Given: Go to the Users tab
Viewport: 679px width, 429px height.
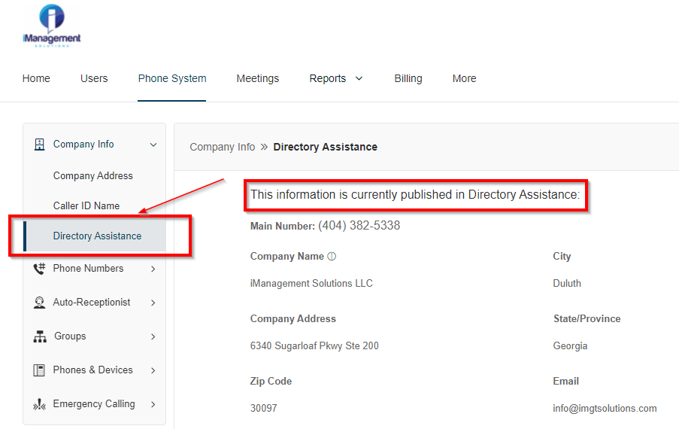Looking at the screenshot, I should point(94,78).
